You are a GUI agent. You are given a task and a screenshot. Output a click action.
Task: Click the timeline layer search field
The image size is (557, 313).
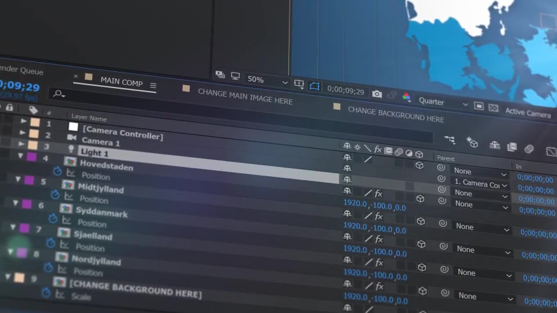click(241, 115)
